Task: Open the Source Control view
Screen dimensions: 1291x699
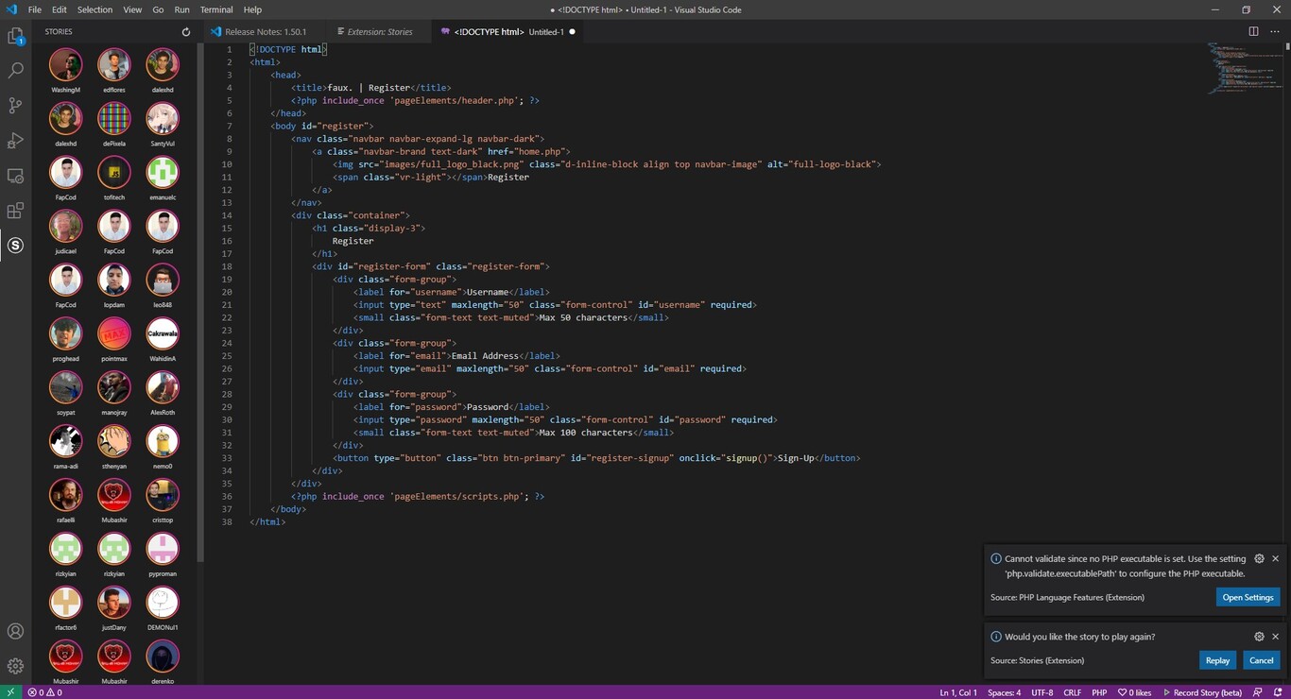Action: [x=14, y=104]
